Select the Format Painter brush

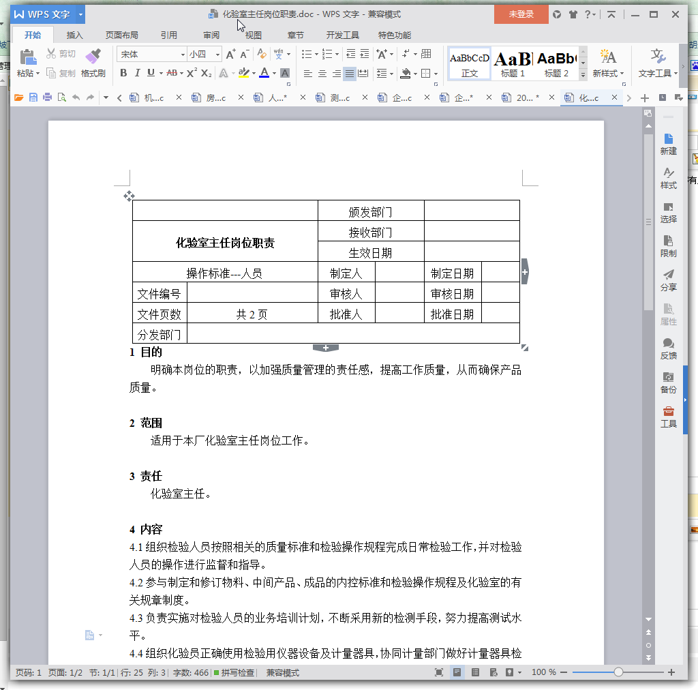coord(93,57)
